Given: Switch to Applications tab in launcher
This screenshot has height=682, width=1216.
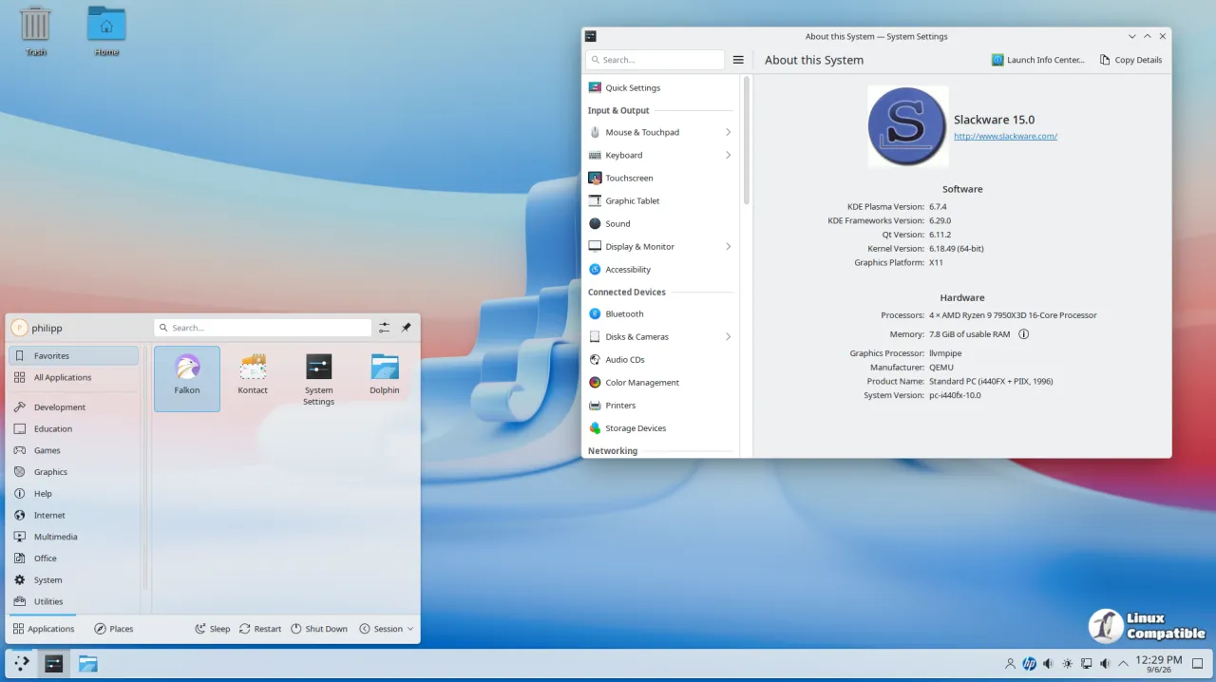Looking at the screenshot, I should point(44,629).
